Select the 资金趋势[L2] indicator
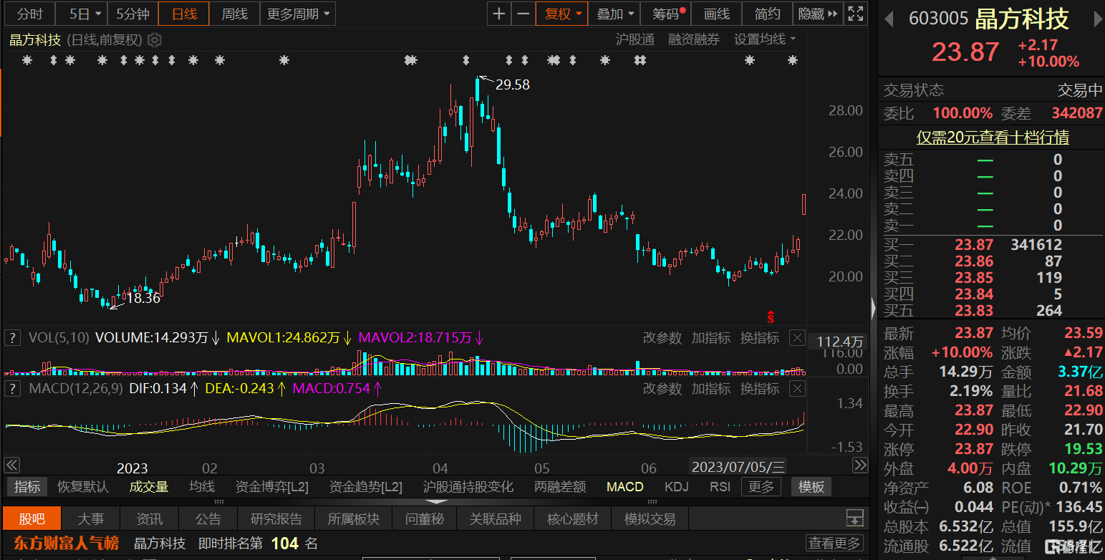Image resolution: width=1105 pixels, height=560 pixels. coord(366,487)
